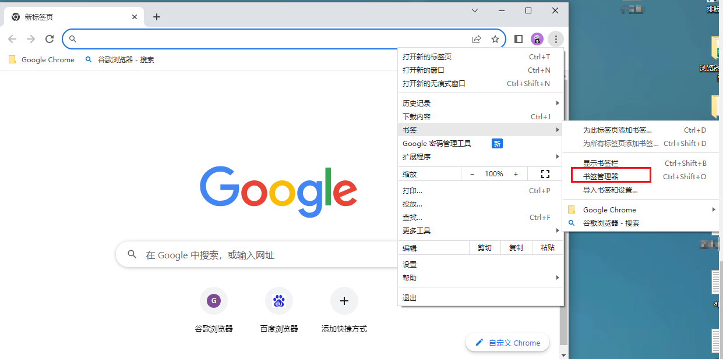Expand Google Chrome folder in bookmarks submenu
The height and width of the screenshot is (359, 723).
coord(641,209)
